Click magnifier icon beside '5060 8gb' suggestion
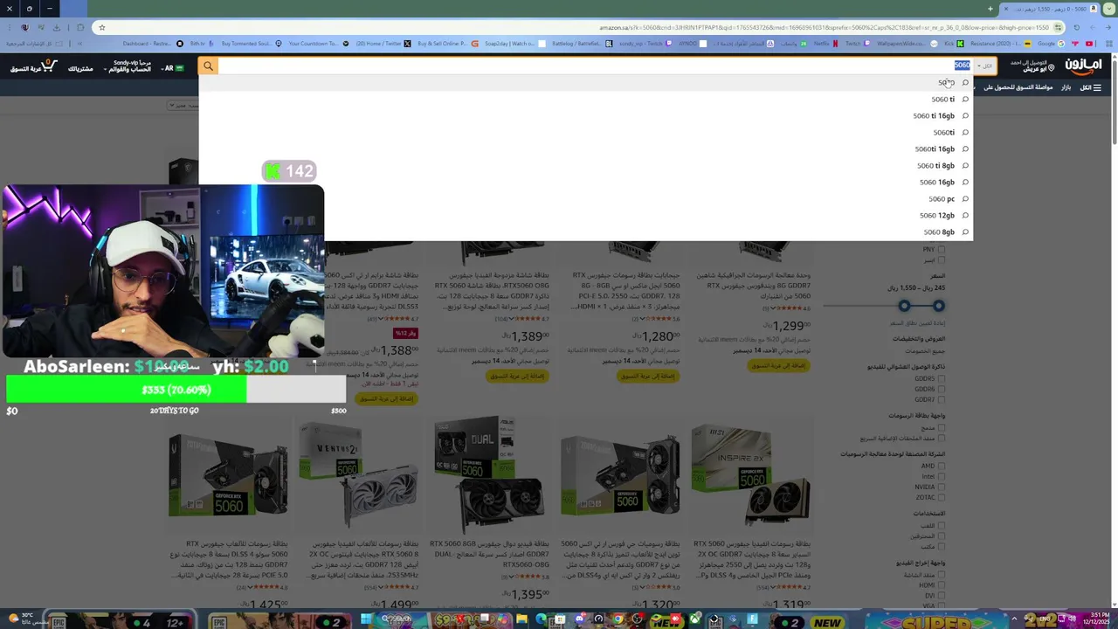This screenshot has height=629, width=1118. (x=965, y=232)
